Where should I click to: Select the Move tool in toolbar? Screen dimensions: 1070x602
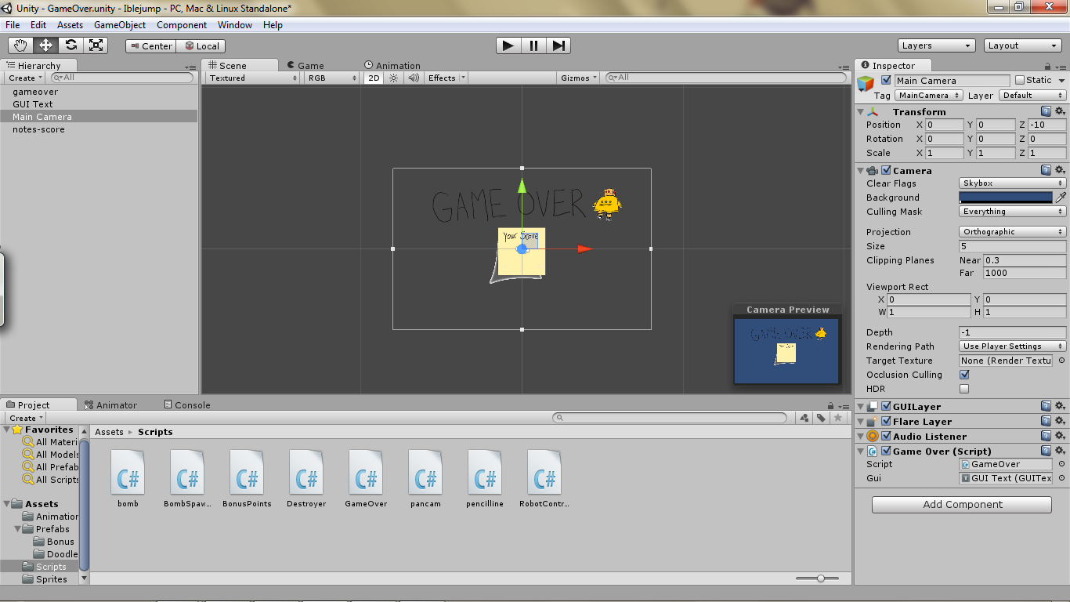(45, 45)
